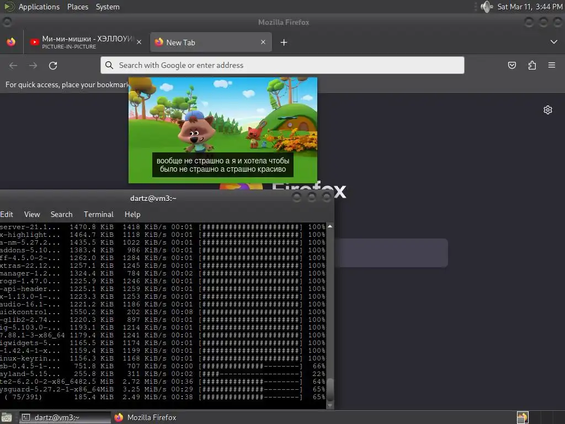This screenshot has width=565, height=424.
Task: Click the workspace switcher icon in bottom panel
Action: click(523, 417)
